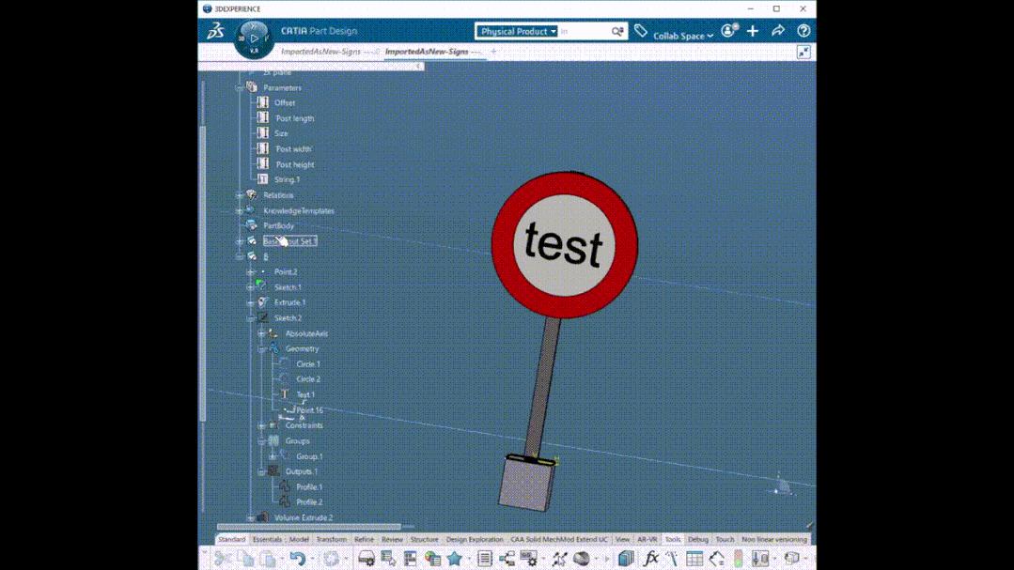Collapse the Geometry node in Sketch.2
This screenshot has height=570, width=1014.
click(x=262, y=348)
